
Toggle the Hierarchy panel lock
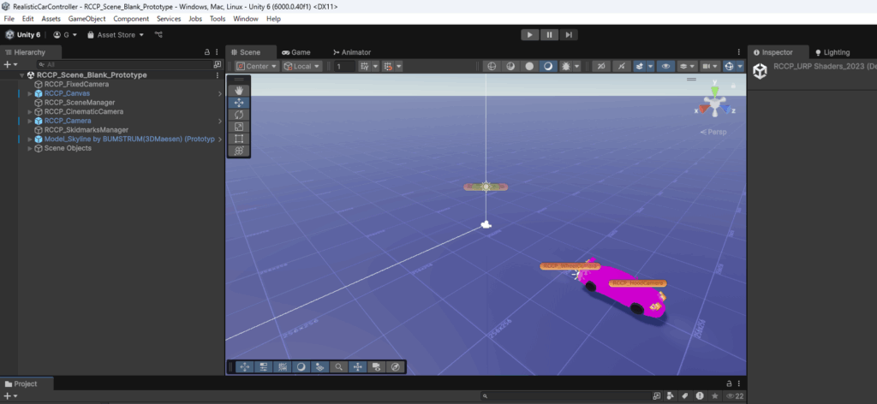click(x=206, y=52)
